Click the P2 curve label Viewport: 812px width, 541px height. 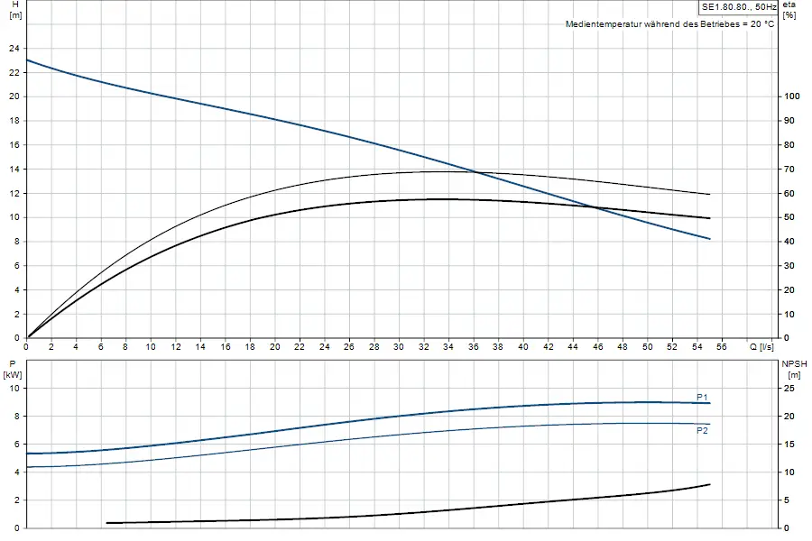(x=702, y=431)
